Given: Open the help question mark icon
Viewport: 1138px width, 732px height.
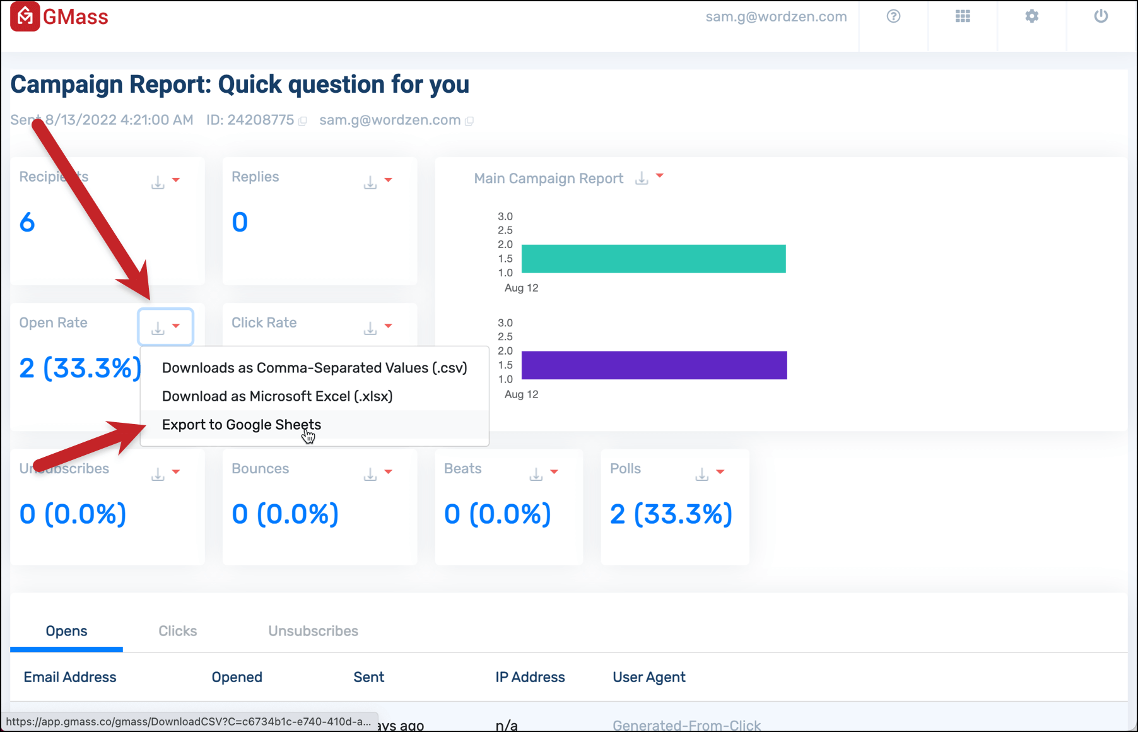Looking at the screenshot, I should (893, 16).
